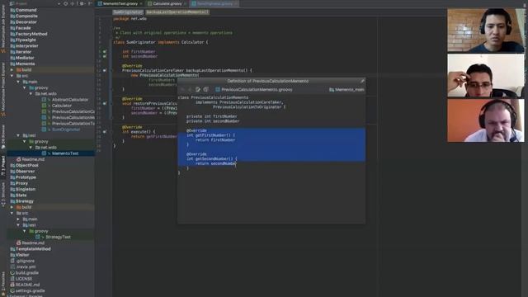The height and width of the screenshot is (297, 528).
Task: Select MementoTest in project tree
Action: (x=65, y=153)
